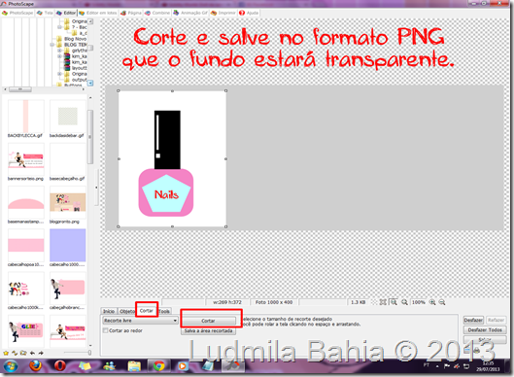The height and width of the screenshot is (377, 514).
Task: Click the favorites star icon below thumbnails
Action: [6, 353]
